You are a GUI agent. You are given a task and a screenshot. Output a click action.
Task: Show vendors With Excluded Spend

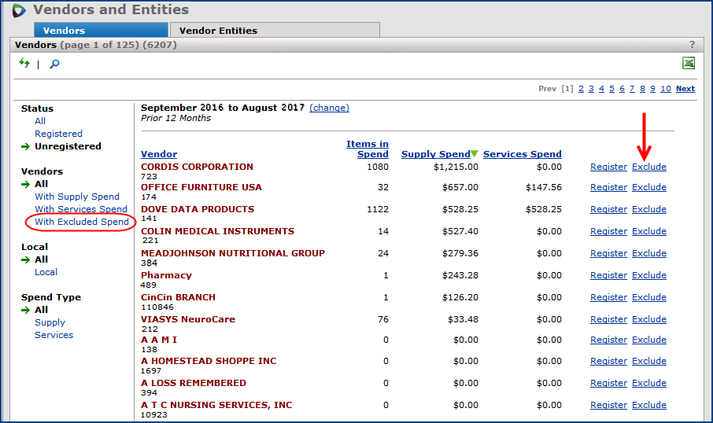pyautogui.click(x=82, y=222)
